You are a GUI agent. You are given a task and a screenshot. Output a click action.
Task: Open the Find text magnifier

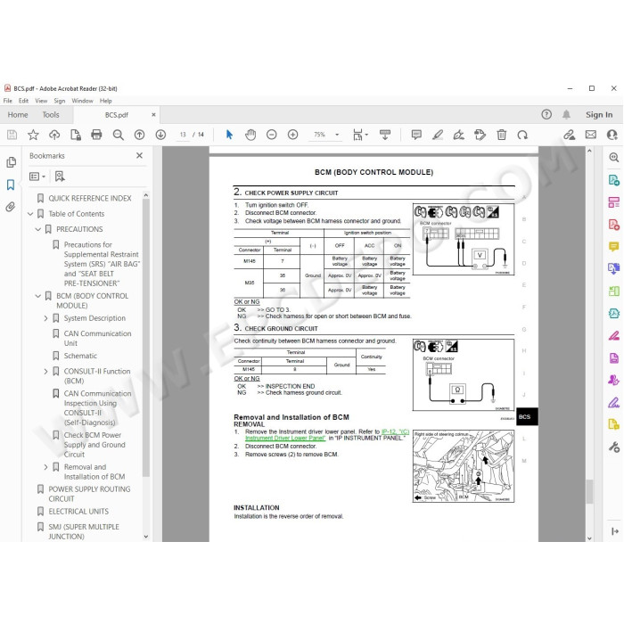click(x=118, y=135)
